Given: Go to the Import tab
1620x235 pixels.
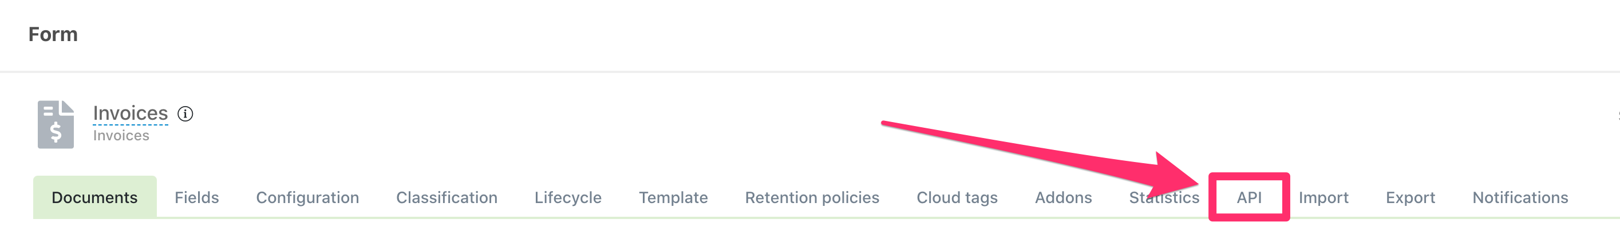Looking at the screenshot, I should point(1323,197).
